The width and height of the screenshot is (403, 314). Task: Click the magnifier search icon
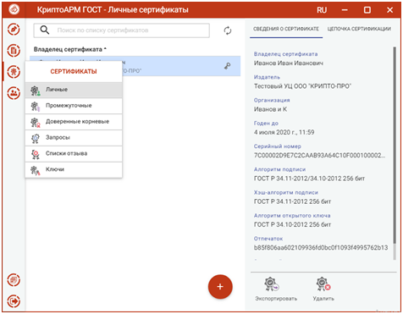(45, 30)
